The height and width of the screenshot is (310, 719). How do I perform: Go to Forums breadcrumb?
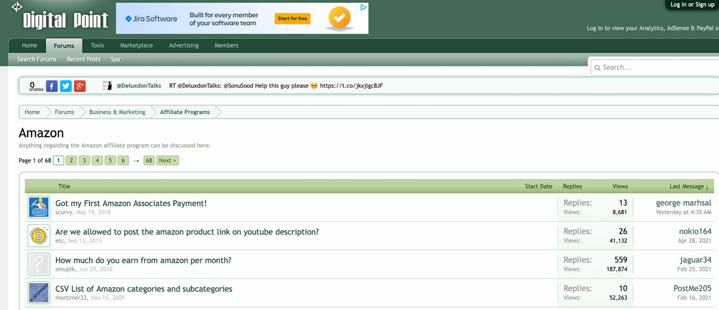[x=64, y=112]
